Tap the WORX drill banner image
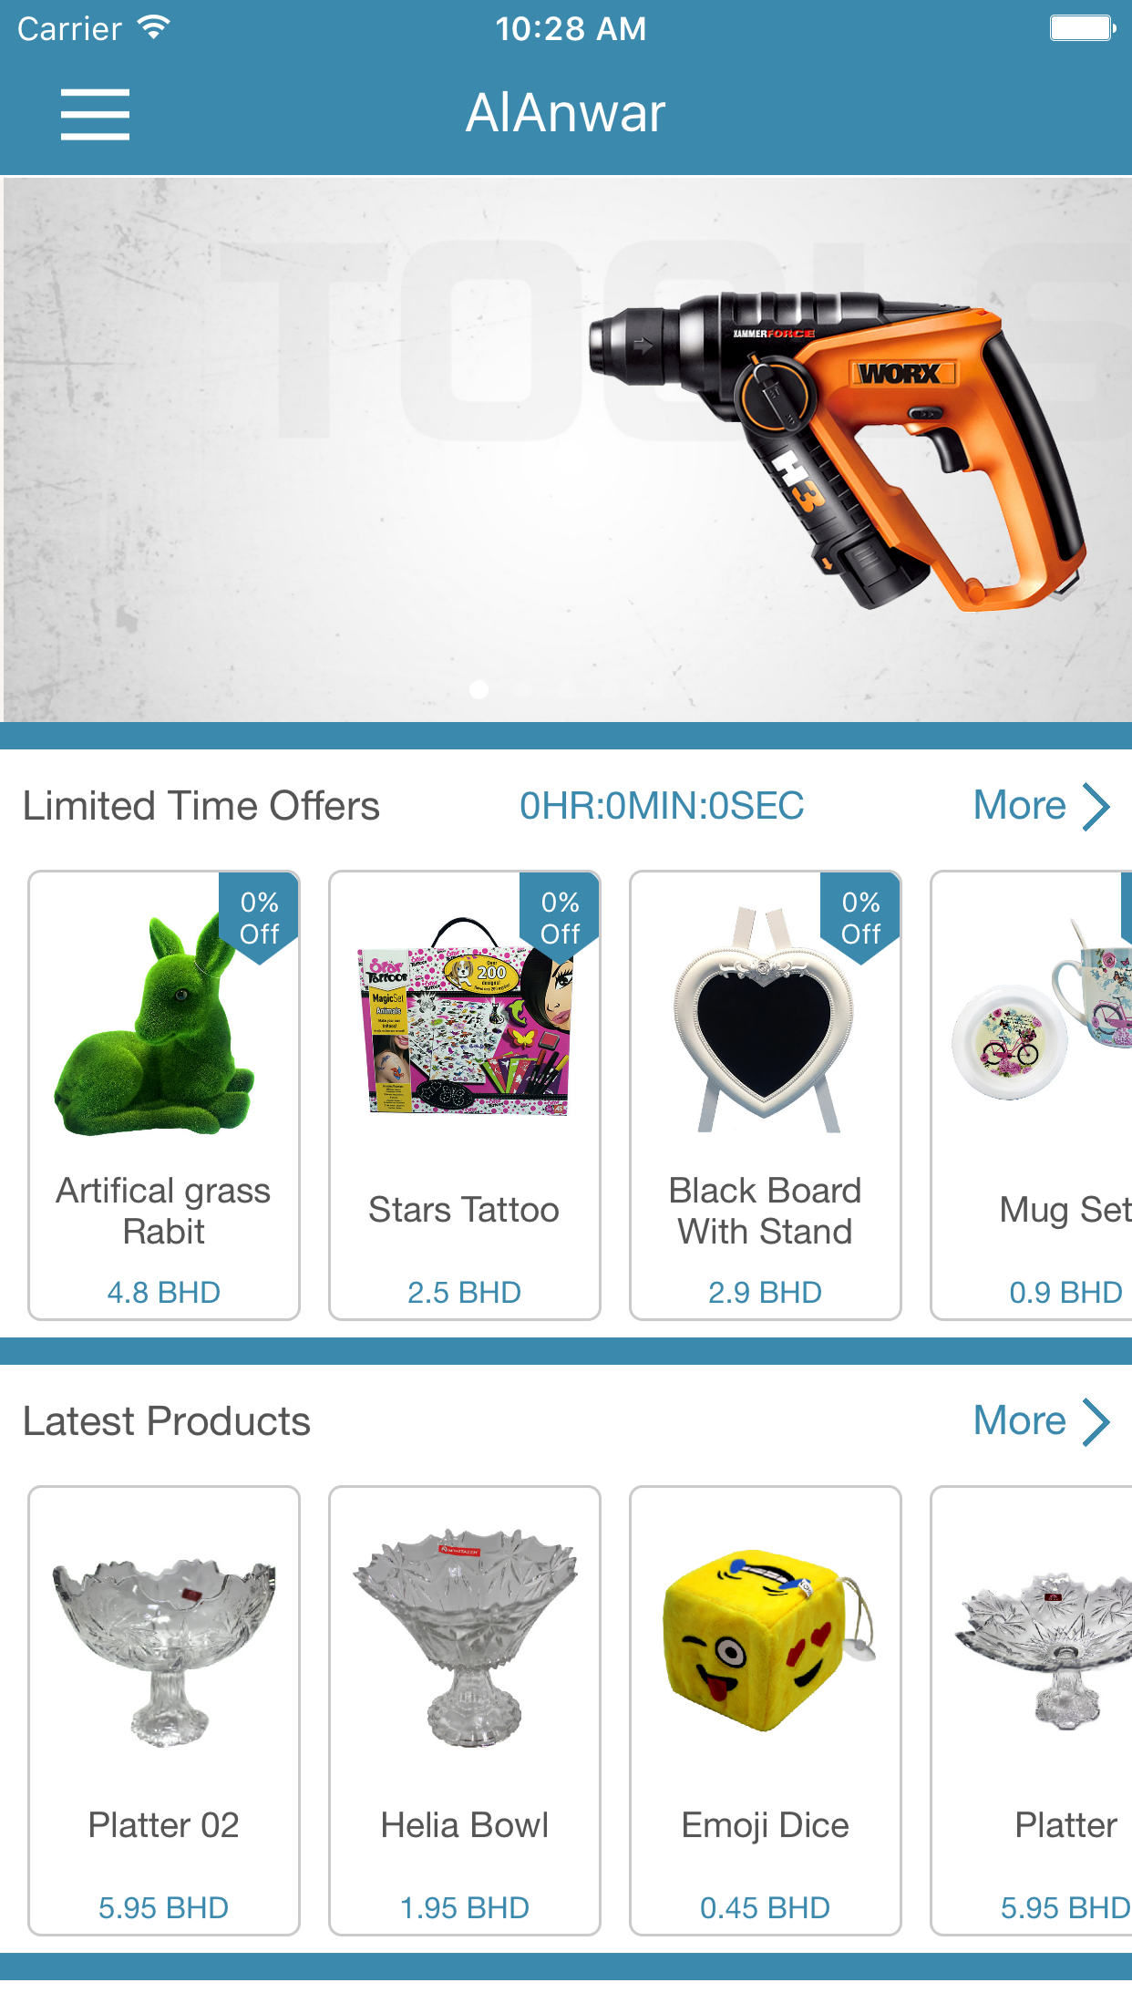Viewport: 1132px width, 2013px height. point(566,449)
